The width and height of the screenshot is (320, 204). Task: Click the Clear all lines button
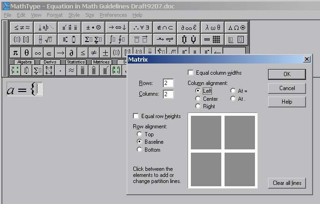pyautogui.click(x=287, y=183)
